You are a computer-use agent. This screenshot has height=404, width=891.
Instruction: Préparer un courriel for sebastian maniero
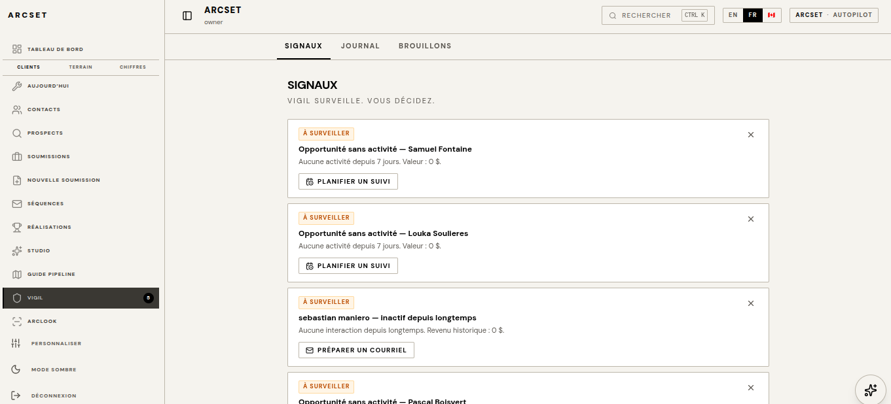click(x=356, y=350)
